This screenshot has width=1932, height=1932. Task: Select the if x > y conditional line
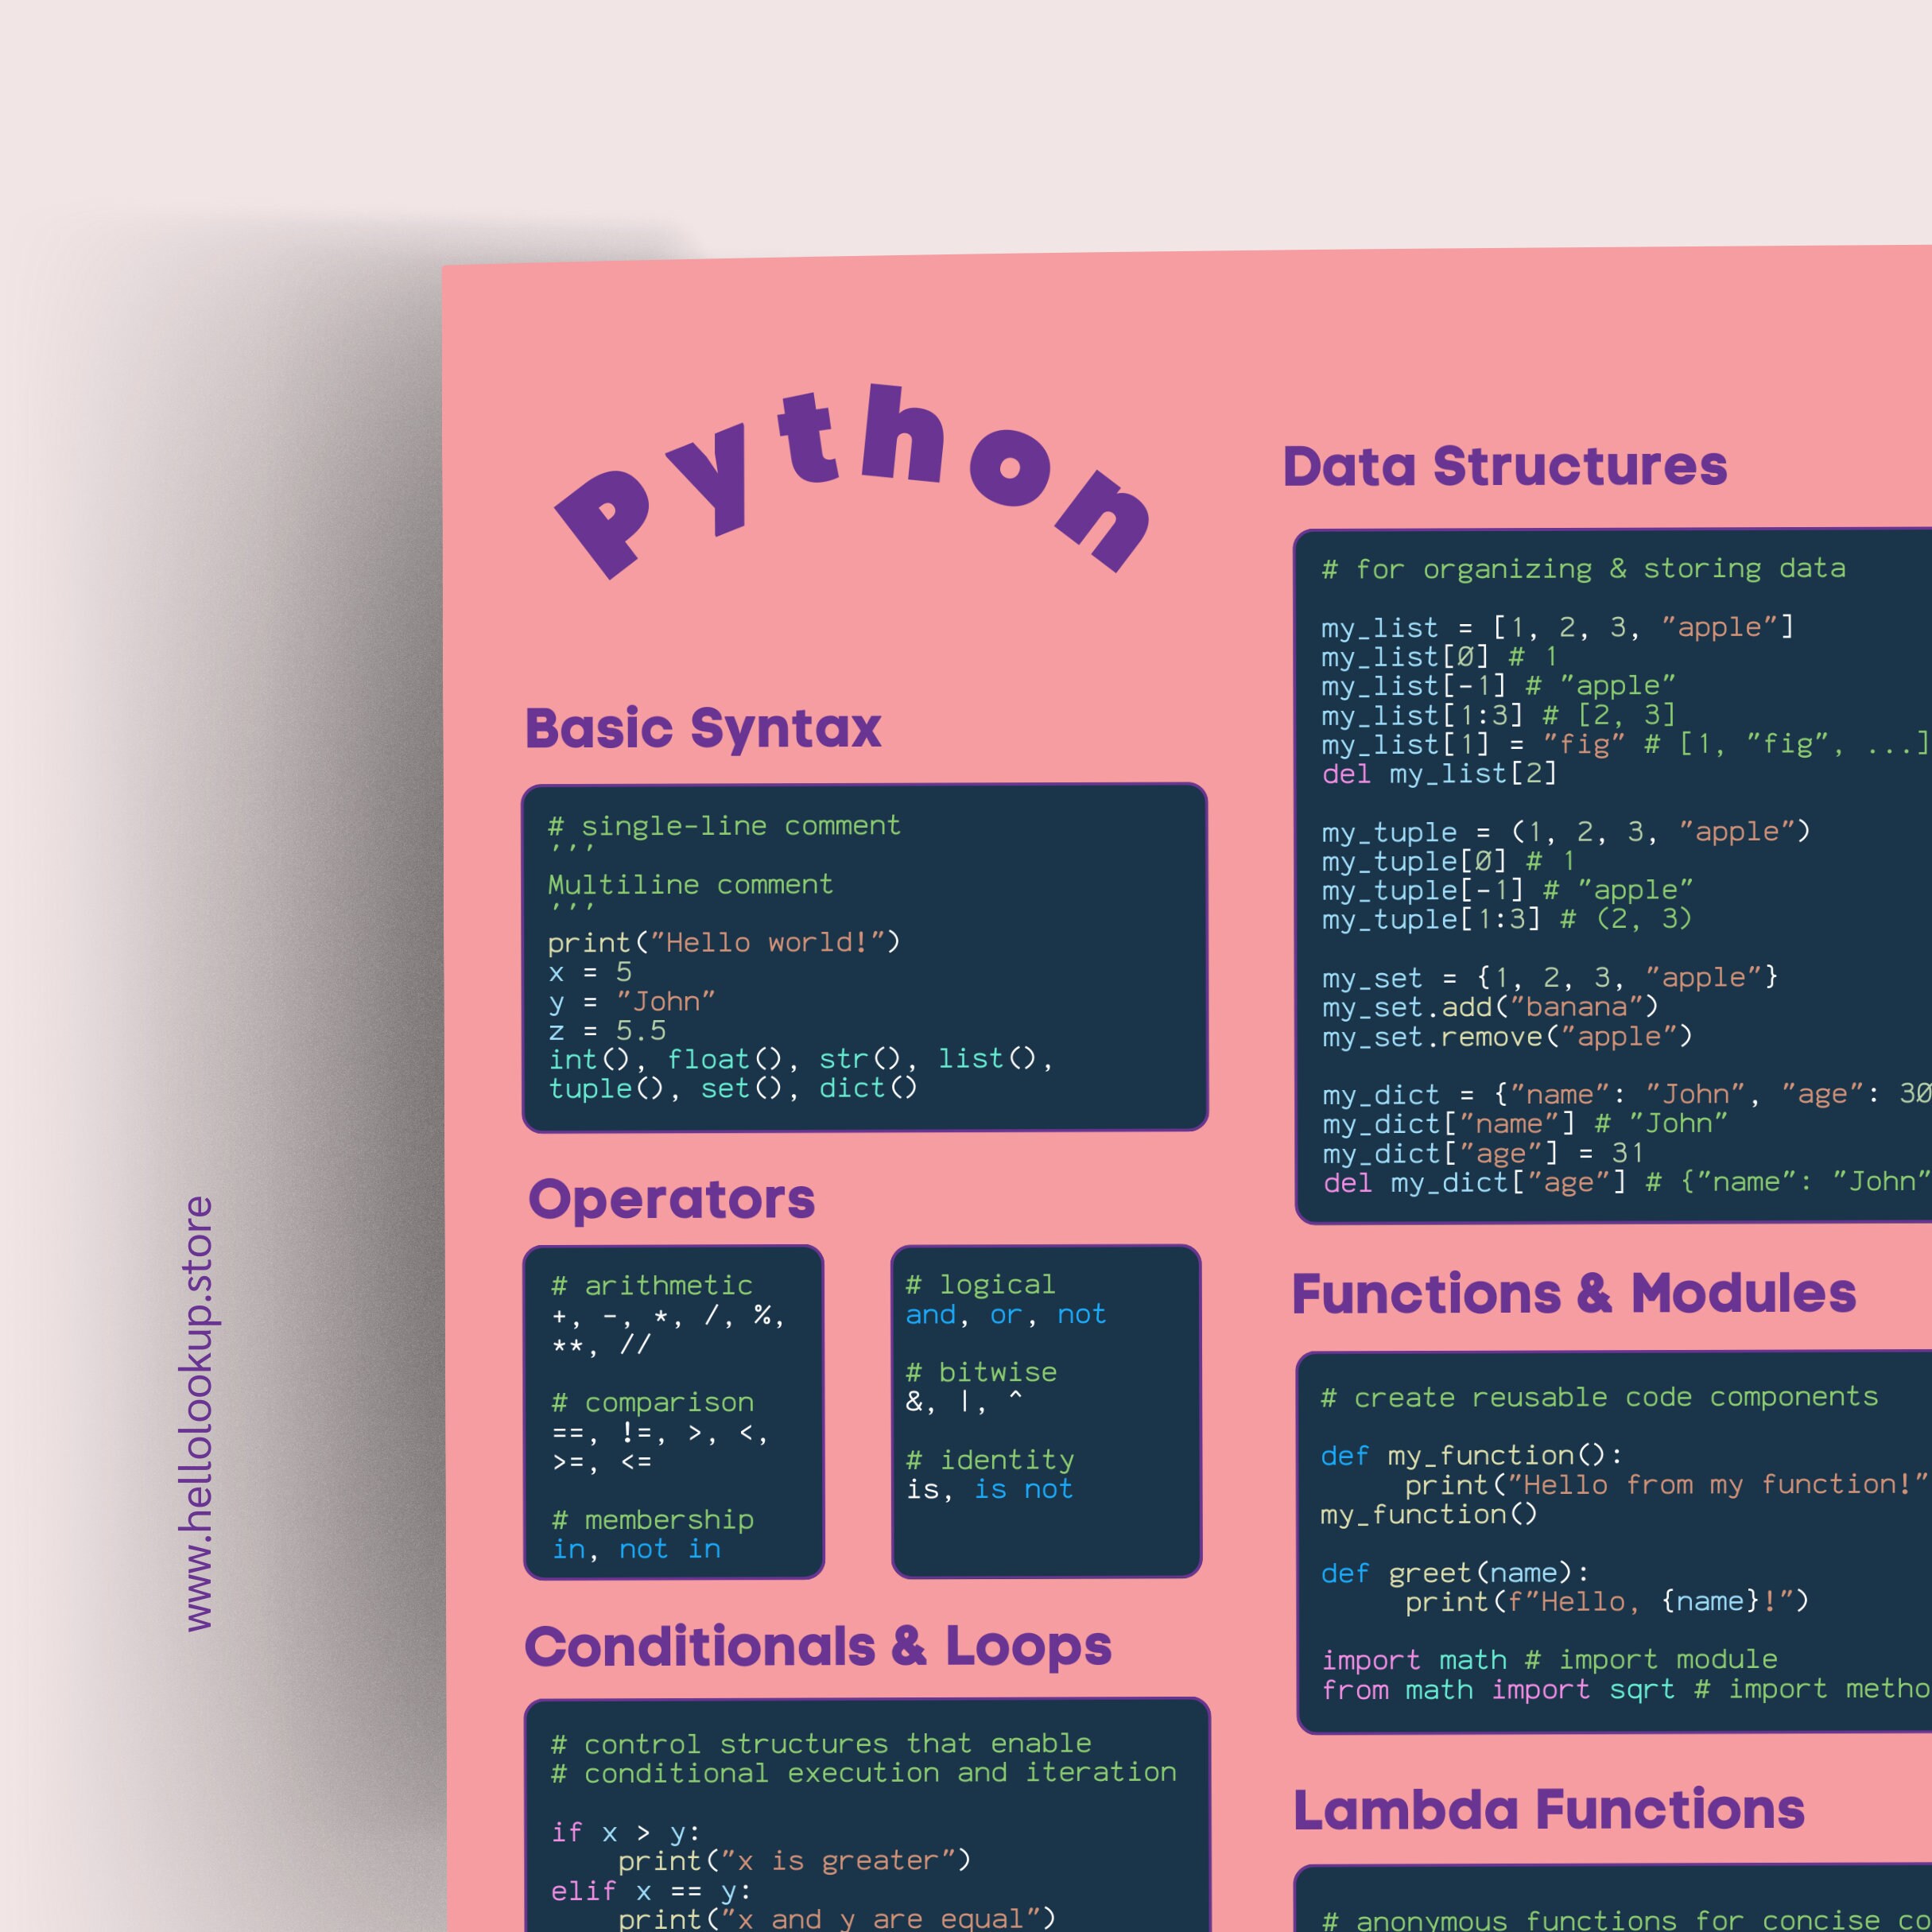coord(625,1831)
